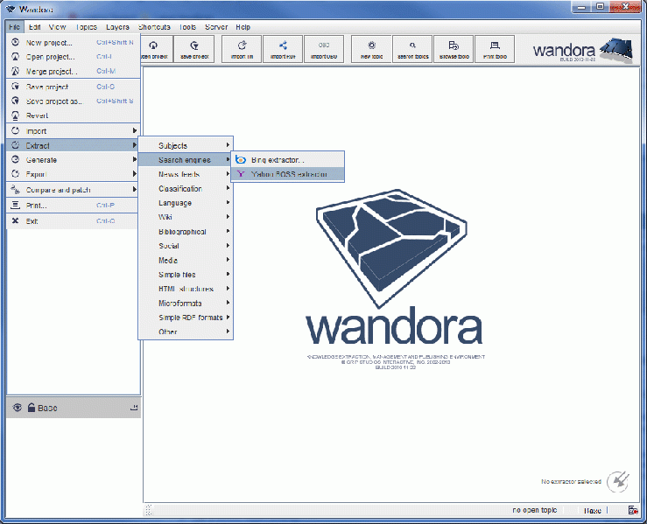Click the error icon in status bar corner

pos(632,510)
